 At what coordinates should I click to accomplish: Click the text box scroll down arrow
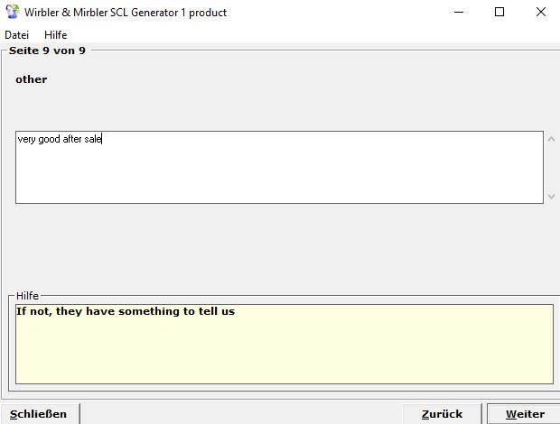pos(551,196)
